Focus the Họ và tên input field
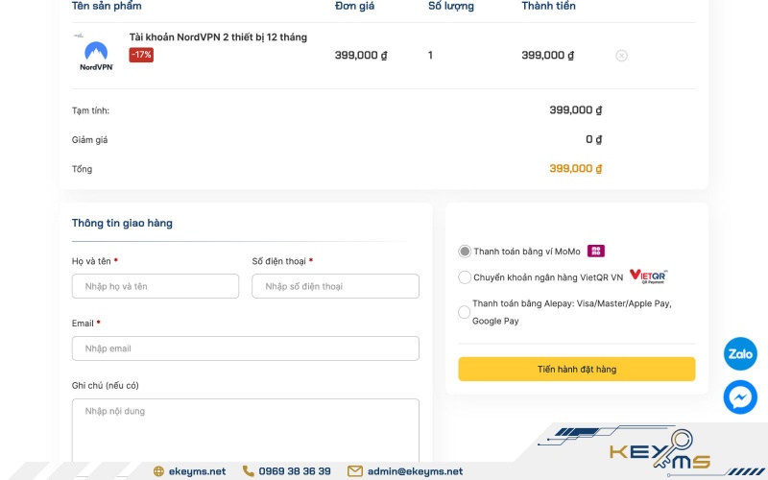This screenshot has width=768, height=480. pyautogui.click(x=156, y=286)
